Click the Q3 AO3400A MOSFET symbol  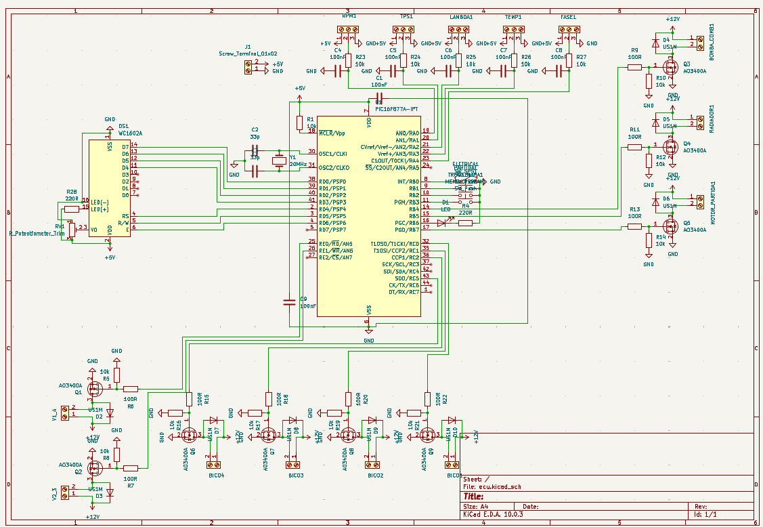tap(670, 67)
